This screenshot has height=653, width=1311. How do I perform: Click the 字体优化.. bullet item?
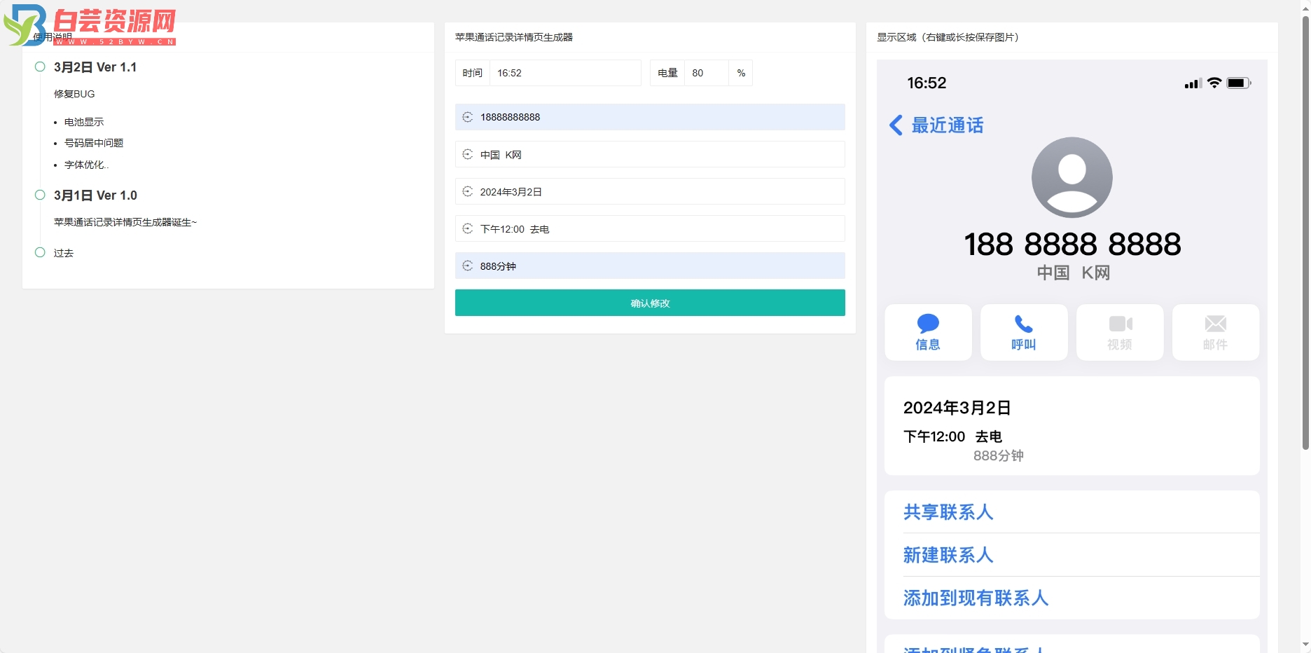pos(87,165)
